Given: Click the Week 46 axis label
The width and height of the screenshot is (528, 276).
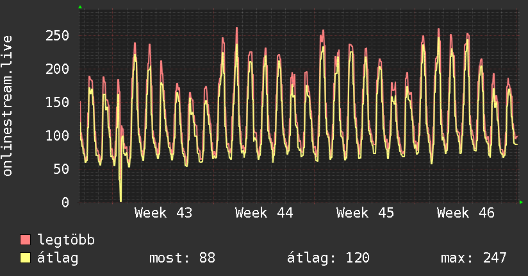Looking at the screenshot, I should point(466,213).
